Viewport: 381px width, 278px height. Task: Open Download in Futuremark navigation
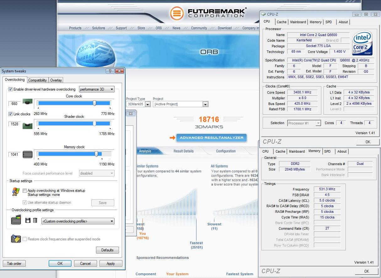tap(225, 28)
